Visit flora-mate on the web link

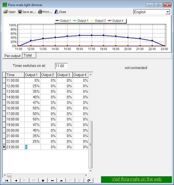[x=136, y=179]
